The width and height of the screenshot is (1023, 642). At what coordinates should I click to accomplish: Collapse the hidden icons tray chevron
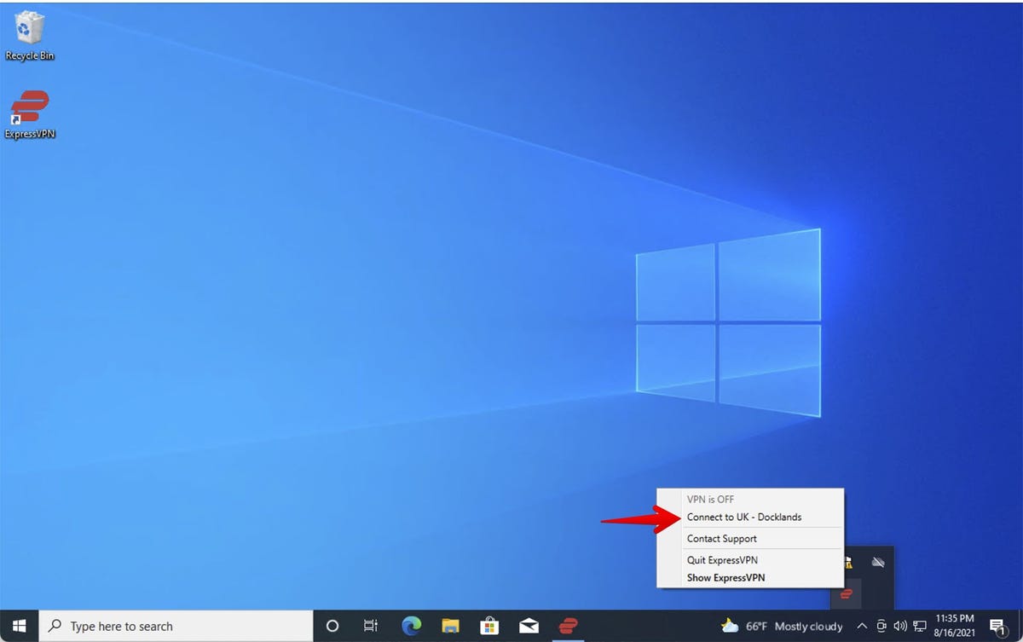click(x=862, y=627)
